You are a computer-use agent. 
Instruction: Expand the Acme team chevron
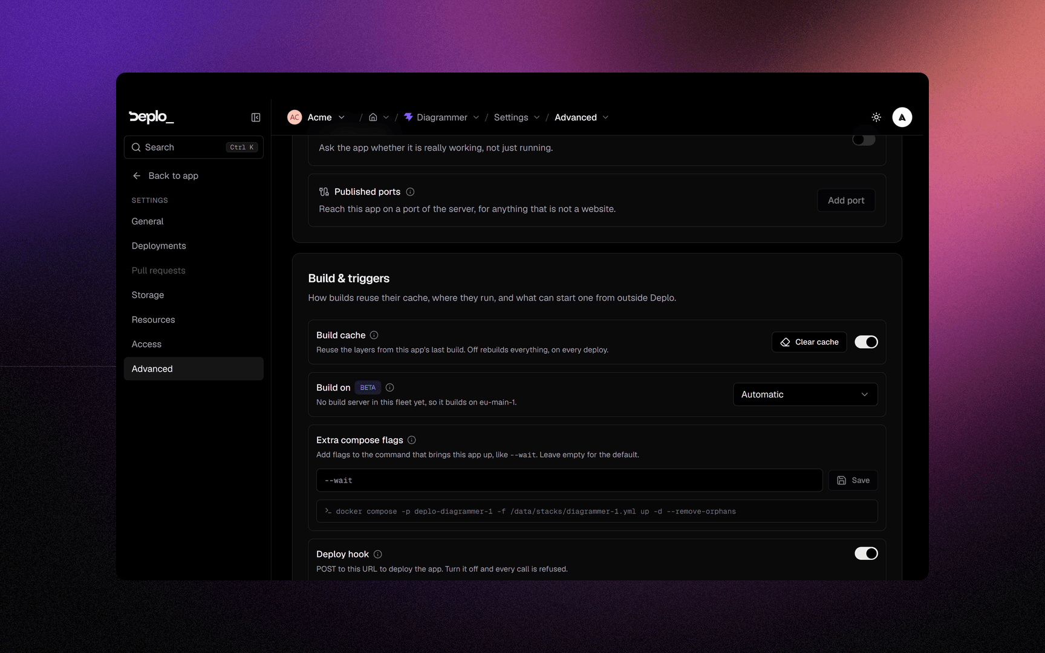coord(342,117)
